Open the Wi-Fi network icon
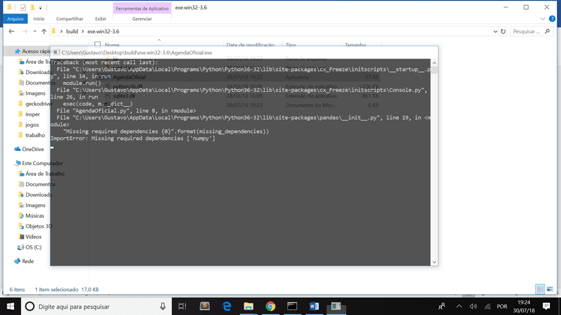561x315 pixels. (x=488, y=306)
